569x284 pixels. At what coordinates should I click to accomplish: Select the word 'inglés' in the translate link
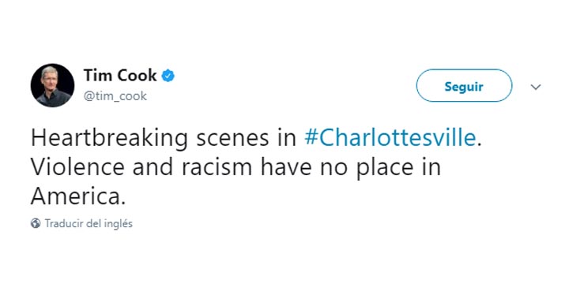[x=119, y=224]
